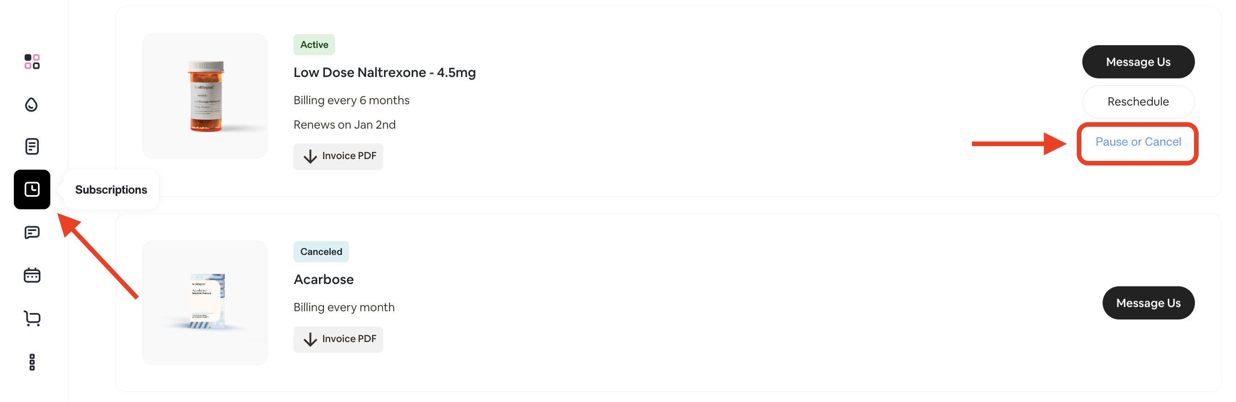Screen dimensions: 1236x402
Task: Click Message Us for Acarbose subscription
Action: 1148,302
